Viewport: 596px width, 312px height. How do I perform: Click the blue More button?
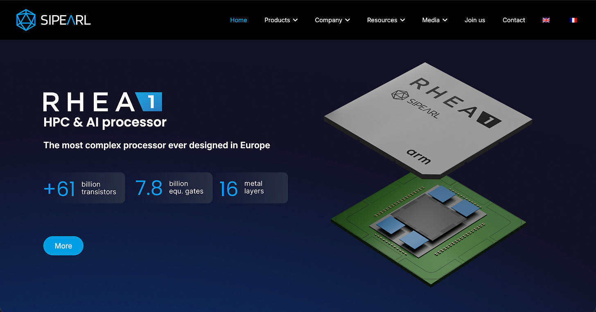63,246
